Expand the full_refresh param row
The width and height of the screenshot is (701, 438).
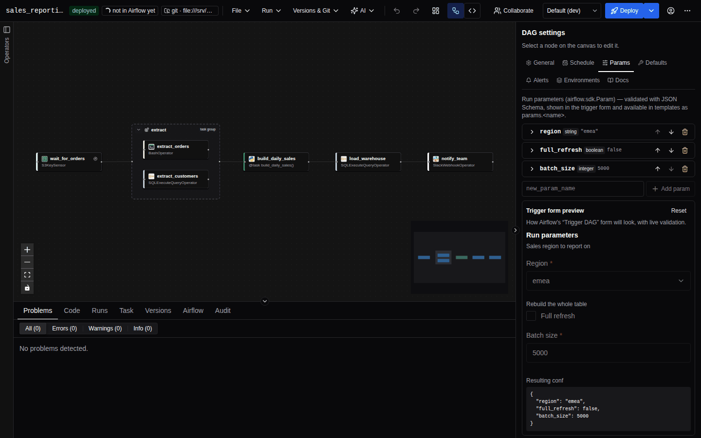click(532, 150)
